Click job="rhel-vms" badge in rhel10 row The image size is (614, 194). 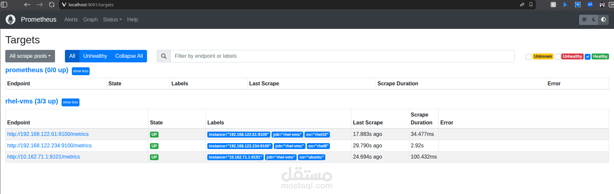click(287, 135)
